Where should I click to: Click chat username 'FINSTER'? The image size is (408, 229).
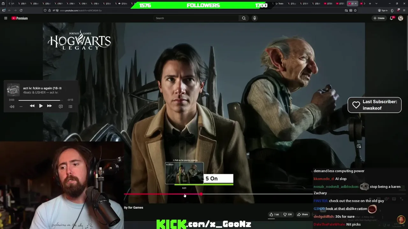[x=321, y=201]
